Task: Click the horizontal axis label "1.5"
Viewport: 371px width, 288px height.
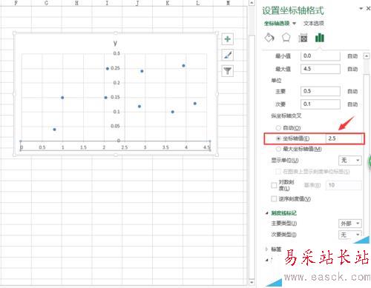Action: [83, 147]
